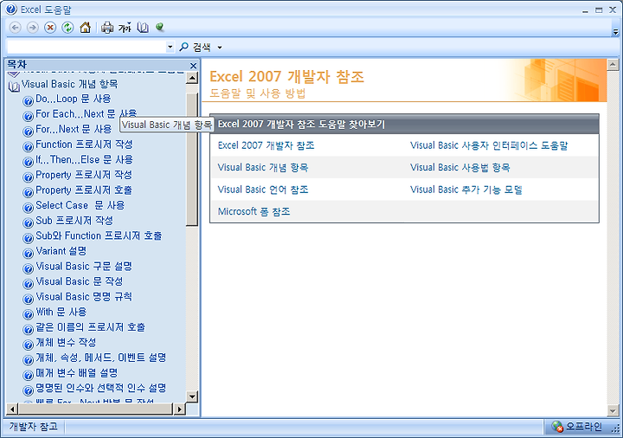The image size is (623, 438).
Task: Open topic 명명된 인수와 선택적 인수 설명
Action: (x=100, y=388)
